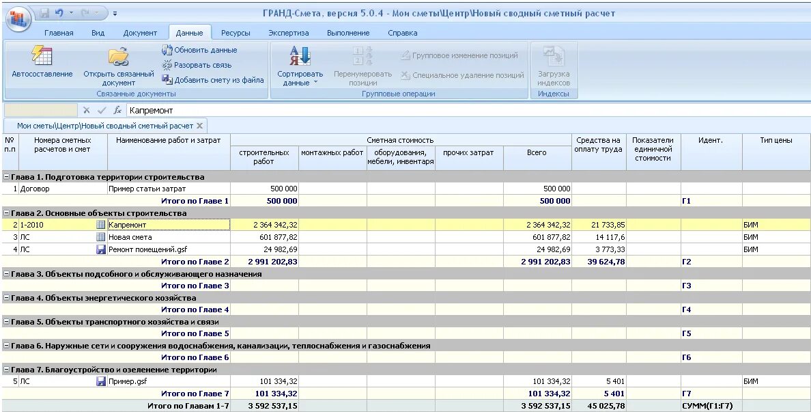
Task: Click the Средства на оплату труда header
Action: point(599,152)
